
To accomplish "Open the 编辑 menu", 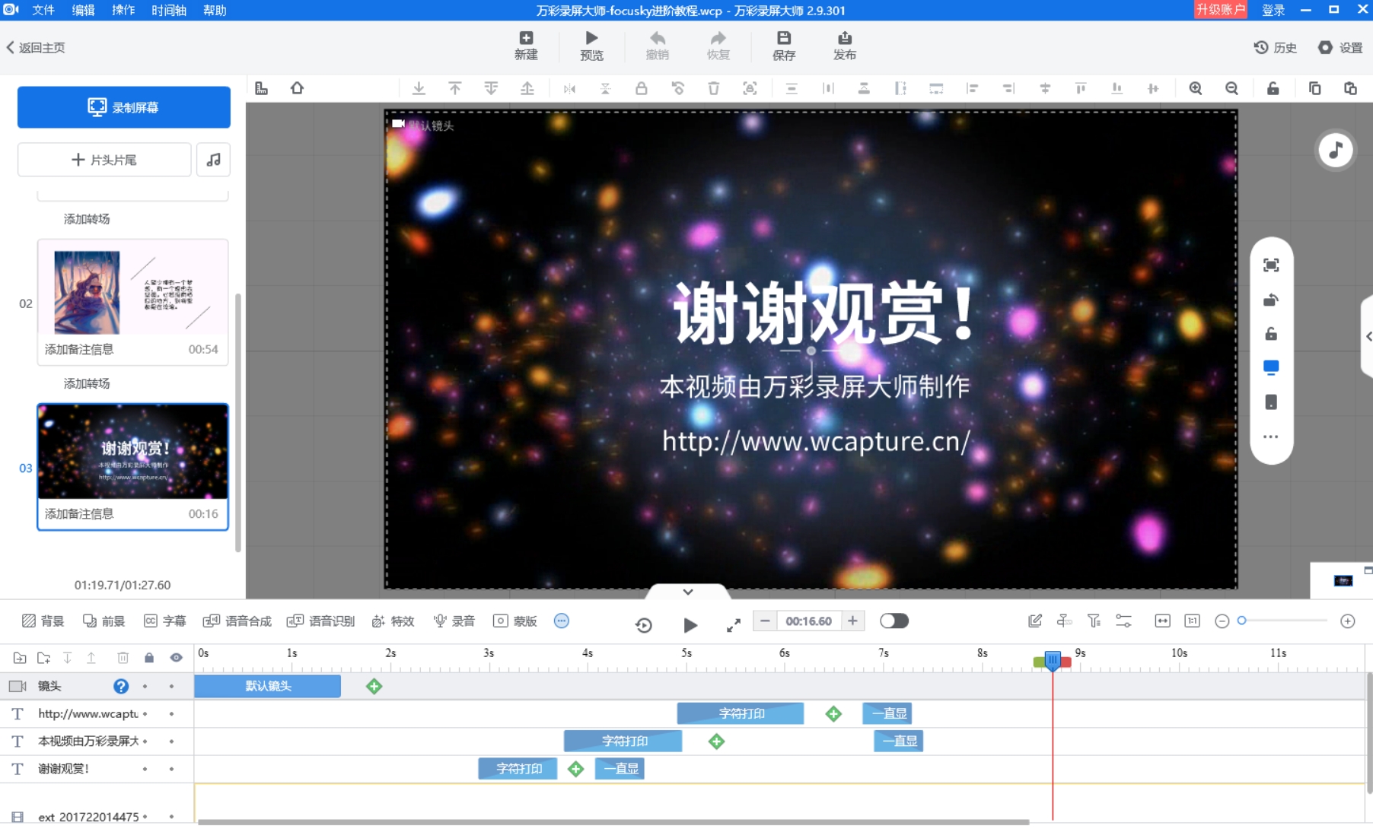I will click(x=84, y=10).
